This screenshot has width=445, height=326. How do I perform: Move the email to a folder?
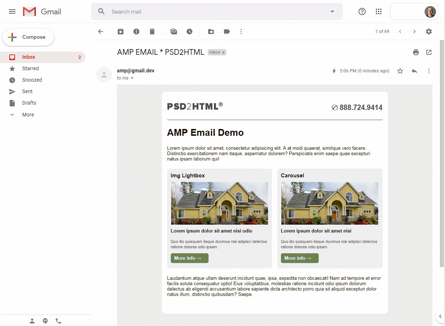point(211,32)
